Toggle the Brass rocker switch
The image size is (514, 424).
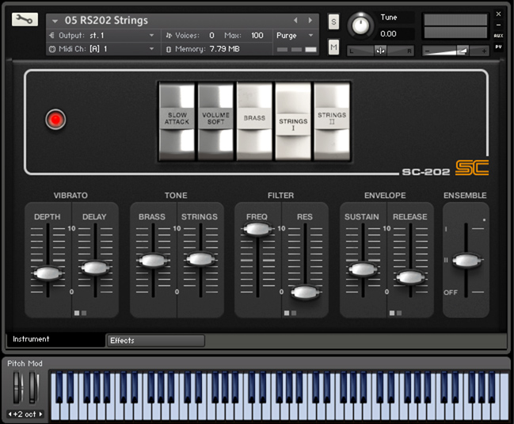pos(254,119)
